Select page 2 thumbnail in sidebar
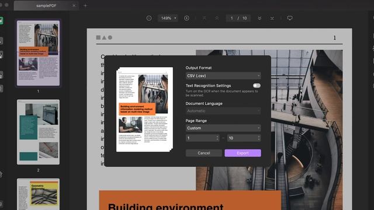Screen dimensions: 374x210 [38, 132]
